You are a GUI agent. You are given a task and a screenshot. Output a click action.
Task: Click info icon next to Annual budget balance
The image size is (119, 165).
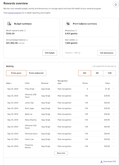(27, 40)
